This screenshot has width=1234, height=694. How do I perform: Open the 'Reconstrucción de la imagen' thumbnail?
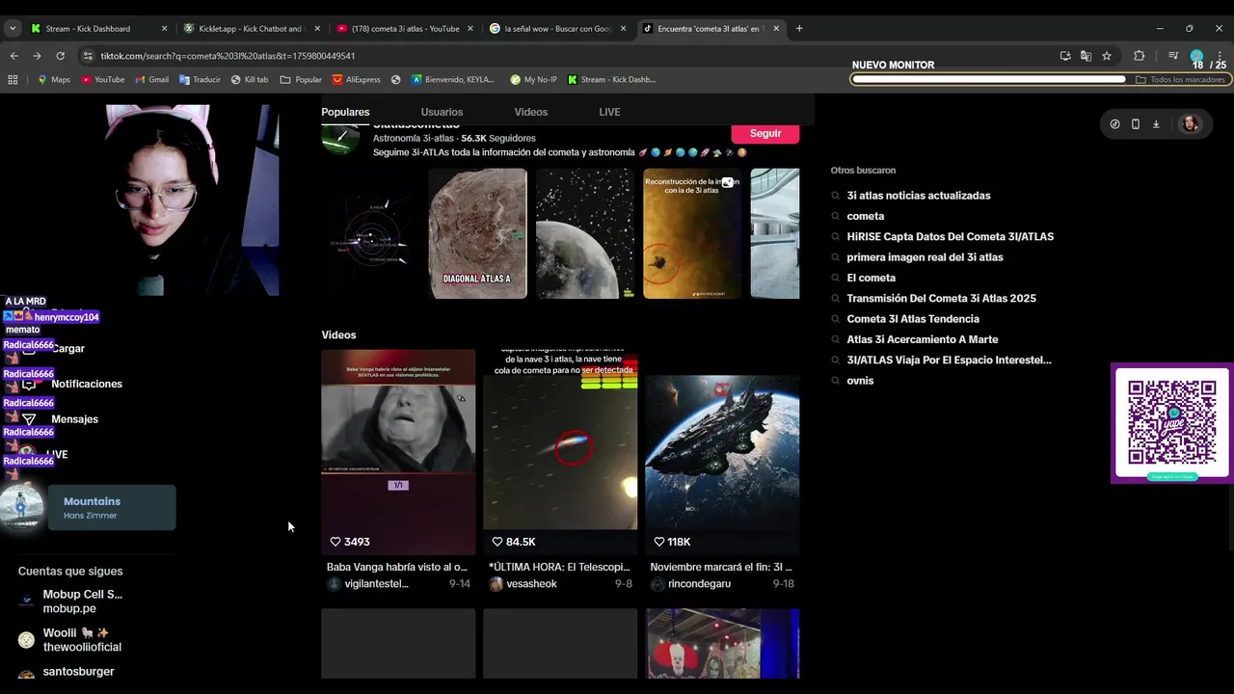[x=692, y=233]
